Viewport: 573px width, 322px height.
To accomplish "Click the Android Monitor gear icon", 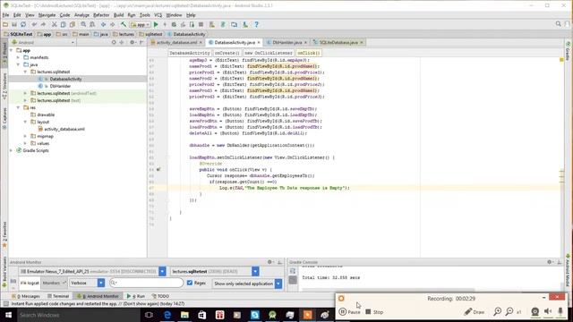I will 269,262.
